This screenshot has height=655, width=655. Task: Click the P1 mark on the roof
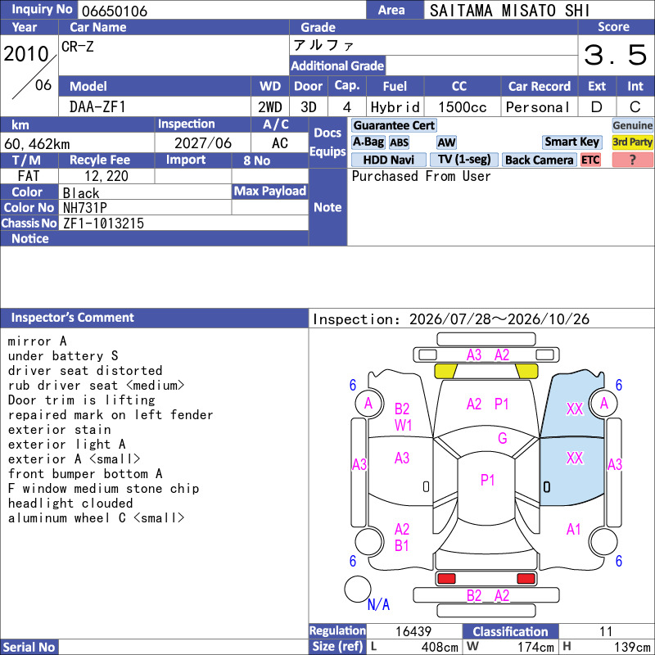tap(487, 480)
